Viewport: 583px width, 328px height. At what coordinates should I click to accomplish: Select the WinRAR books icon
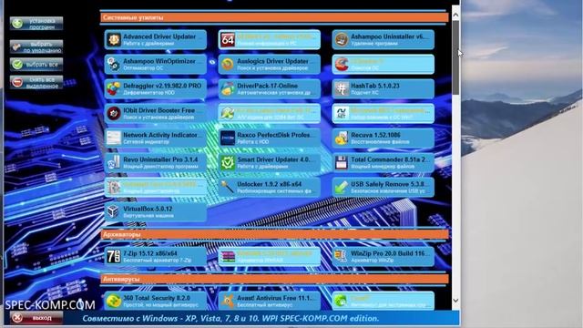[x=228, y=256]
